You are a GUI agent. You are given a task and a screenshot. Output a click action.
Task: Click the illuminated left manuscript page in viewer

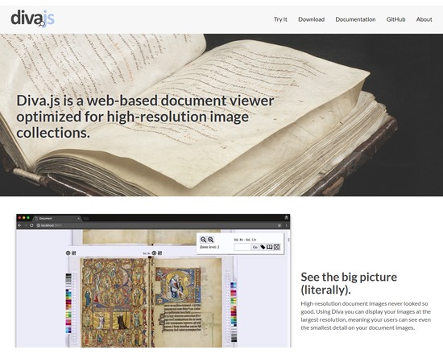114,303
